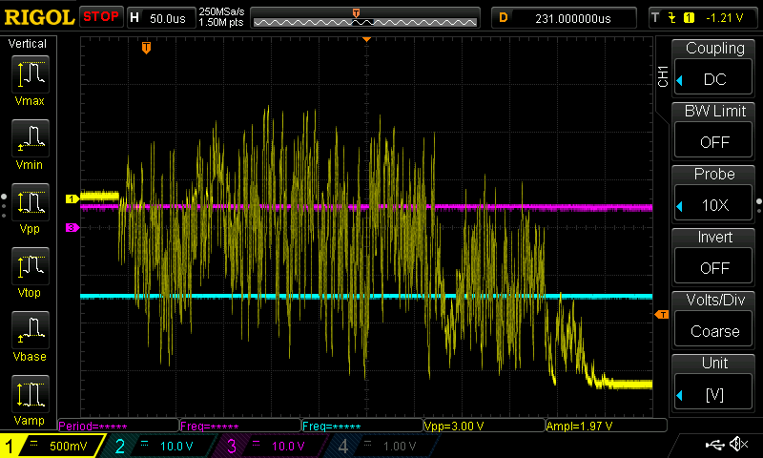Open the Coupling DC selection
Image resolution: width=763 pixels, height=458 pixels.
click(713, 79)
